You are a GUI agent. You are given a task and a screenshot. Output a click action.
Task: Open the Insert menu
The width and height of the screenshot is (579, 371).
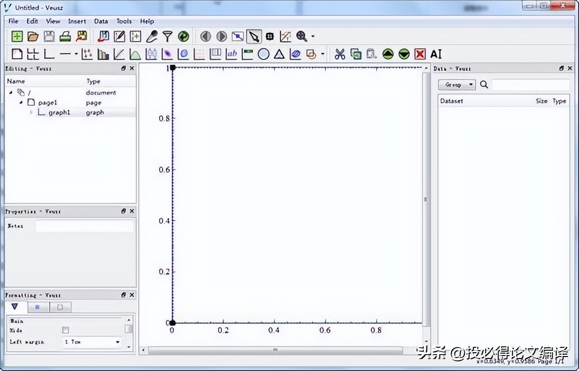click(x=77, y=21)
